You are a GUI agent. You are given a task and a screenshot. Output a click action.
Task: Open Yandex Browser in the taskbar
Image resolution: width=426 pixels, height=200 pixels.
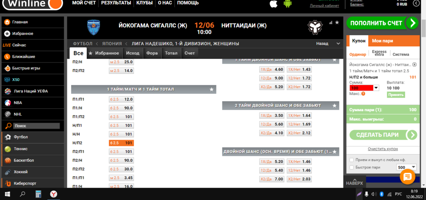pos(54,194)
